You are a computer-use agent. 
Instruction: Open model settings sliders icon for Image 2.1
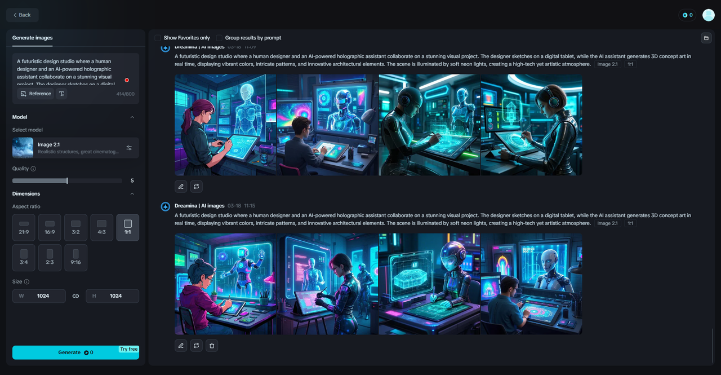pyautogui.click(x=129, y=148)
